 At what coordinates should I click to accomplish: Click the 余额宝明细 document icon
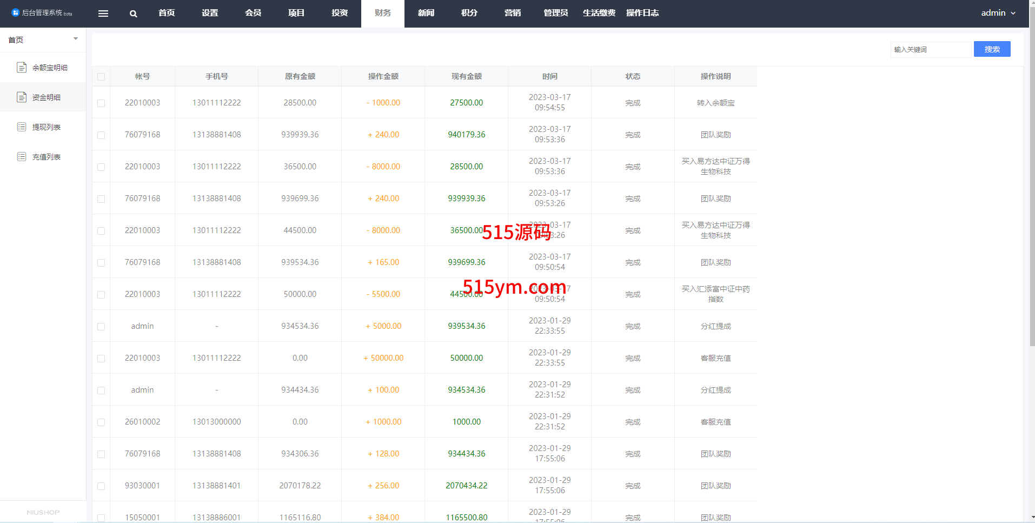click(x=22, y=68)
